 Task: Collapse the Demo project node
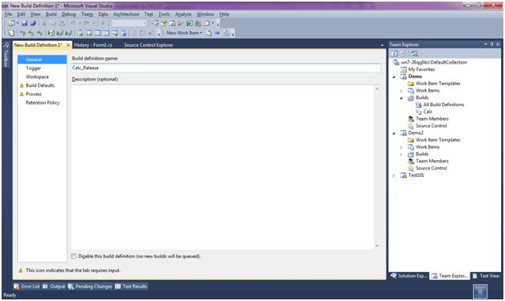pyautogui.click(x=393, y=76)
